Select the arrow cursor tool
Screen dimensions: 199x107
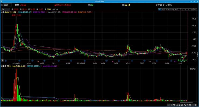click(179, 105)
